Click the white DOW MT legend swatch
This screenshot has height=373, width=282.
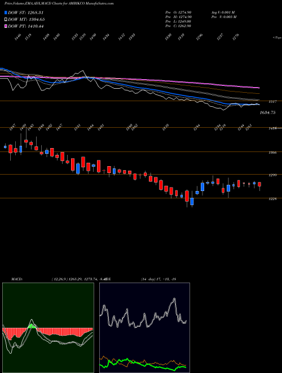coord(6,19)
